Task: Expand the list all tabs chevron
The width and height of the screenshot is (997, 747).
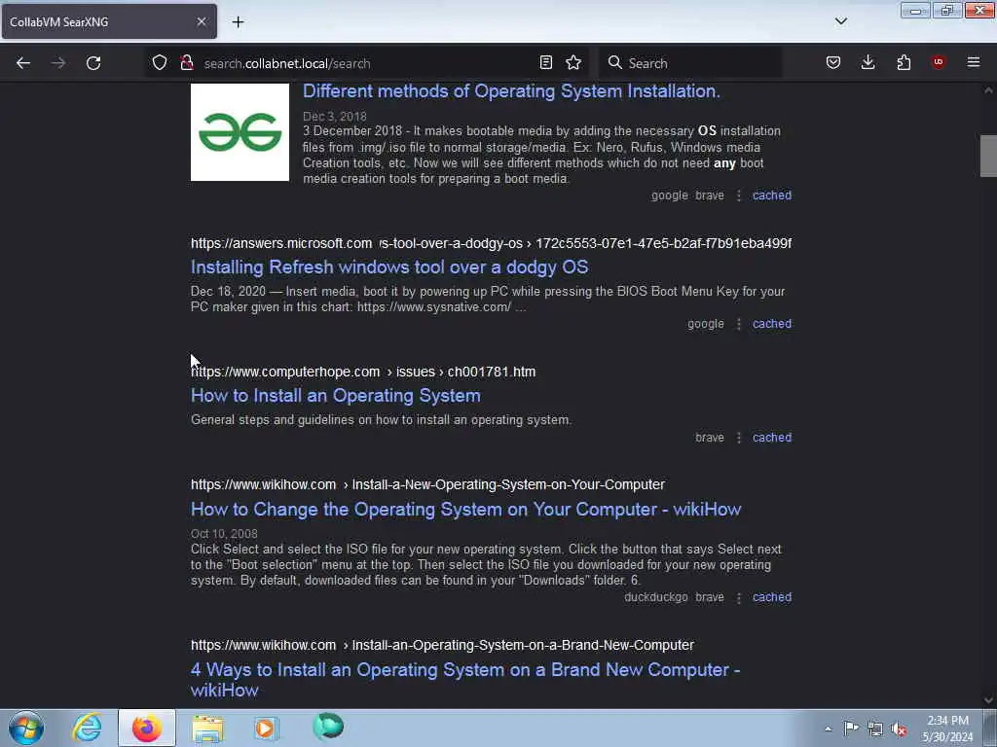Action: point(841,21)
